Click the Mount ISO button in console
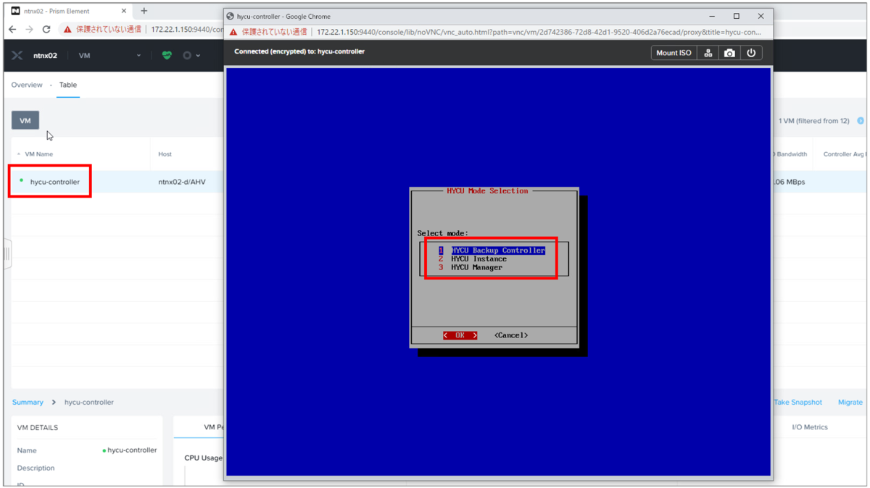Viewport: 870px width, 488px height. coord(674,53)
